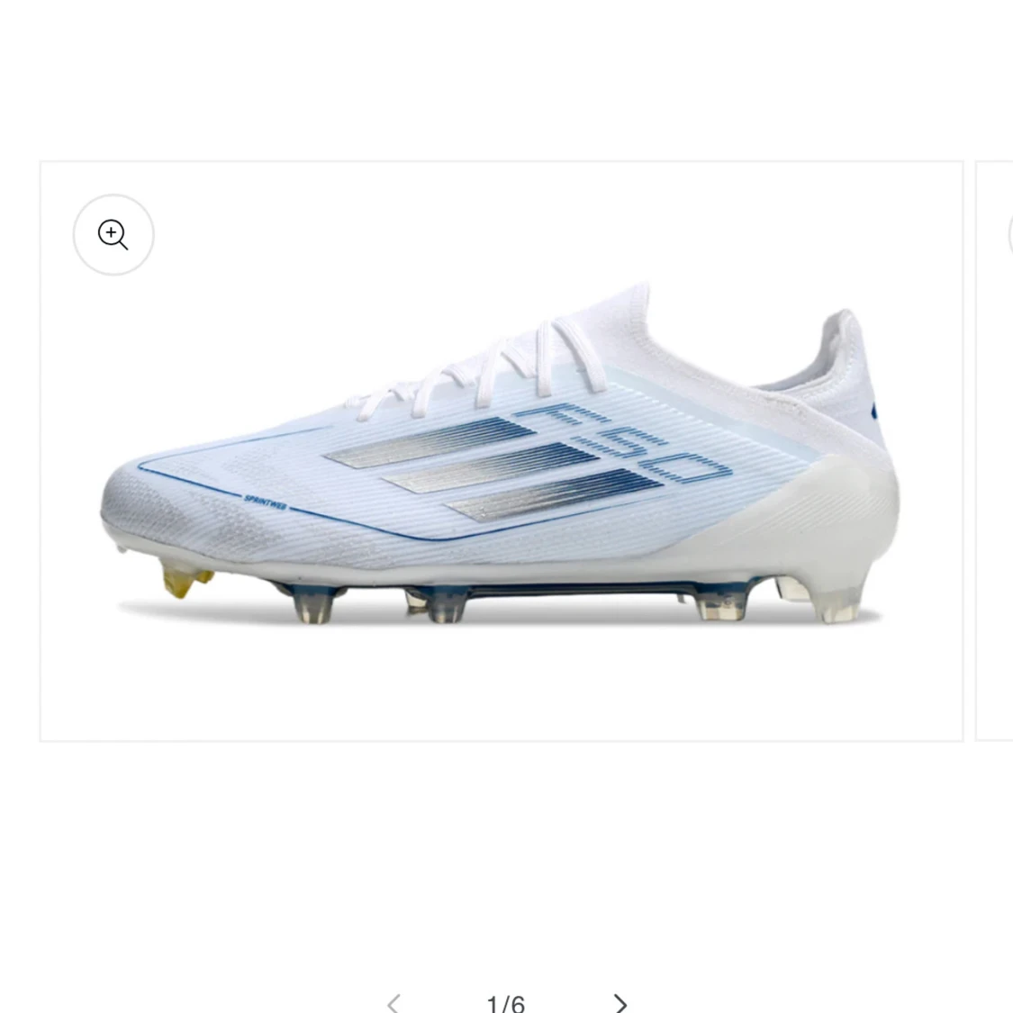
Task: Go to the previous image with the left chevron
Action: pos(393,1002)
